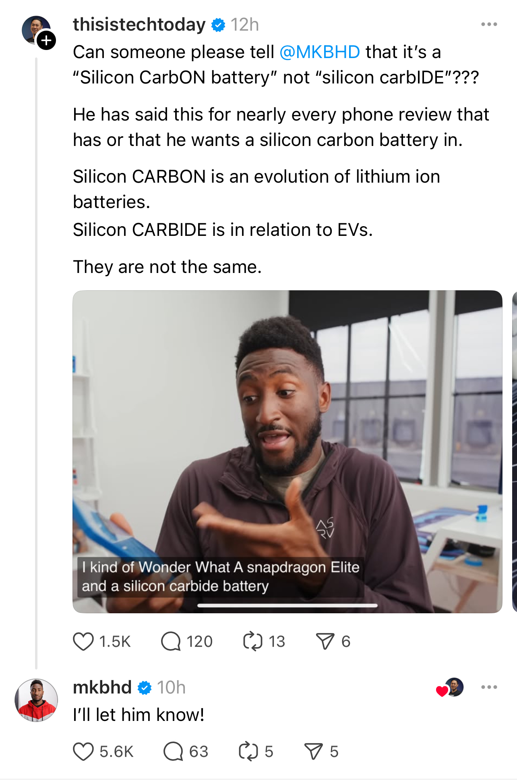Reply to mkbhd's comment

tap(174, 752)
